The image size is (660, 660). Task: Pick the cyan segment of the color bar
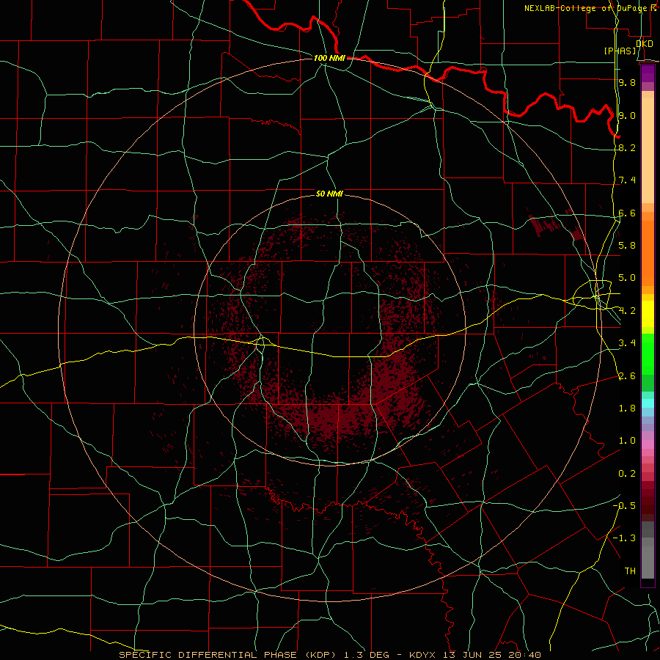click(x=648, y=403)
